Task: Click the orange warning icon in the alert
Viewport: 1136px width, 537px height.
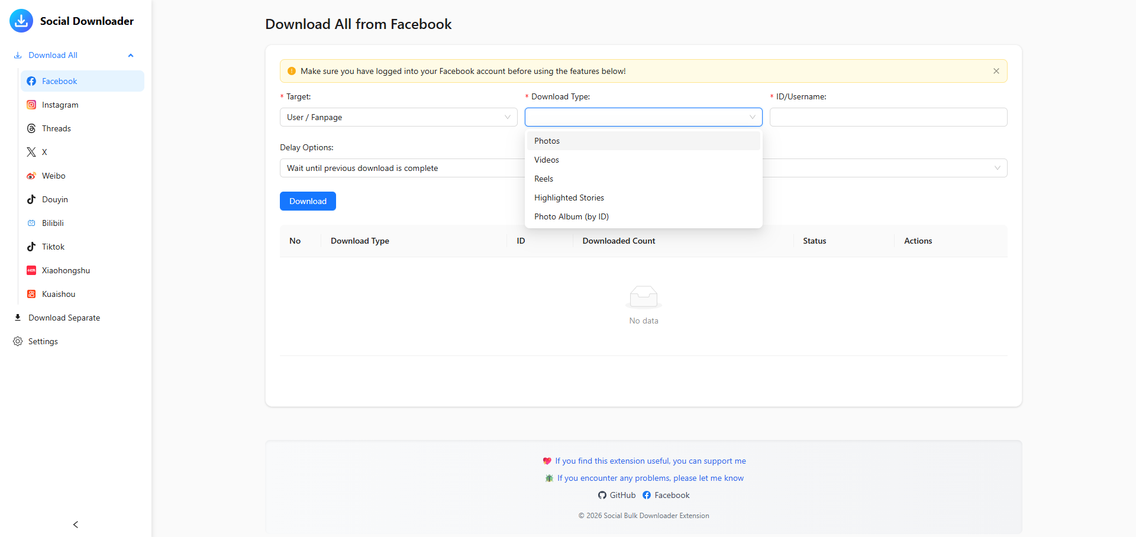Action: (x=292, y=71)
